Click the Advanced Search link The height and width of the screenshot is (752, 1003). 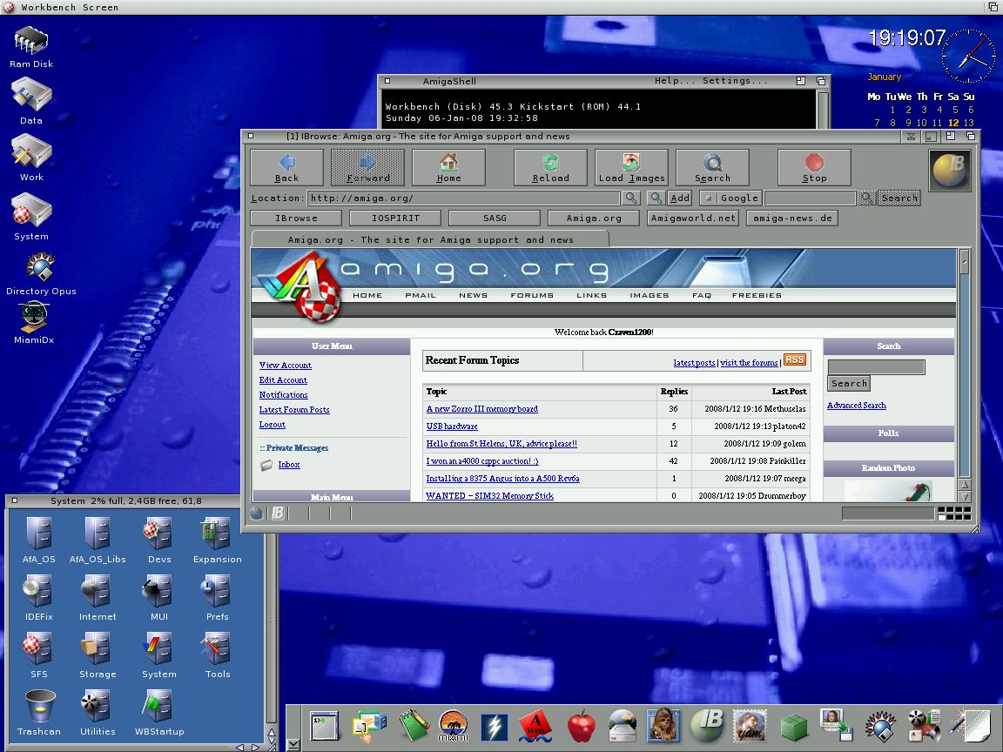tap(857, 406)
